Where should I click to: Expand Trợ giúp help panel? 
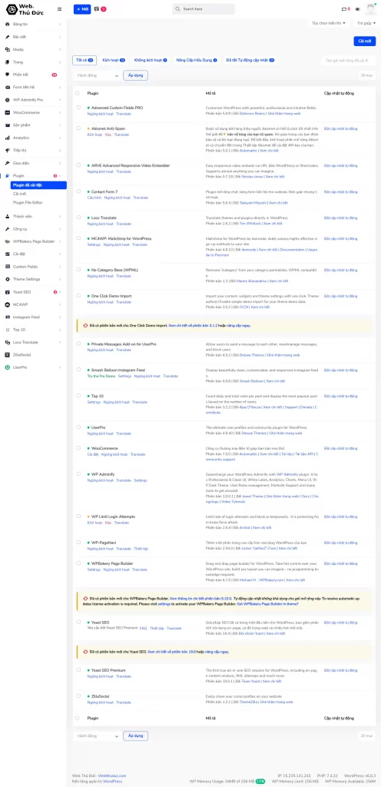click(x=366, y=23)
